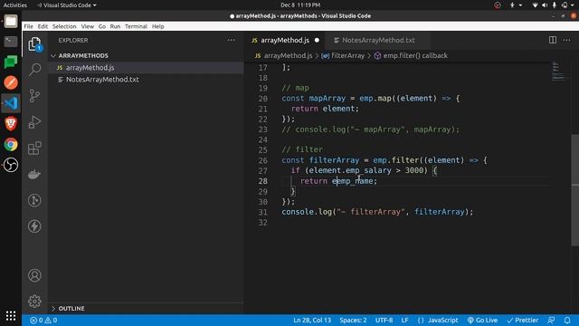
Task: Open Explorer views and more actions ellipsis
Action: 232,40
